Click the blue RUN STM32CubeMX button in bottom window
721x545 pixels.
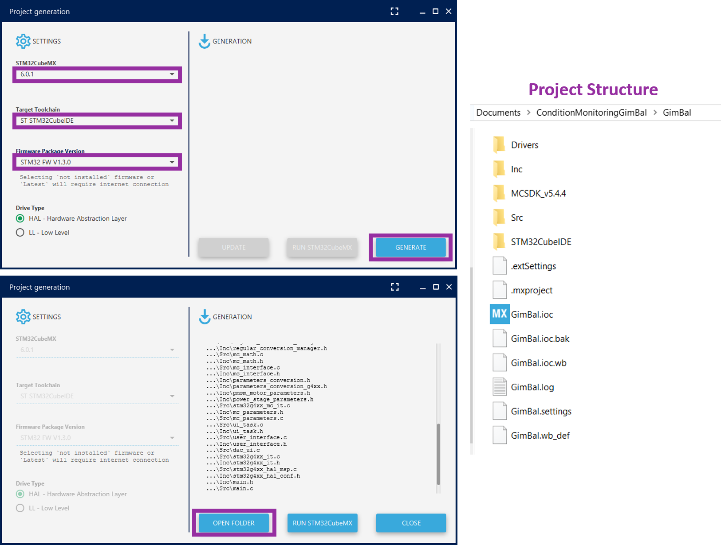click(x=323, y=523)
